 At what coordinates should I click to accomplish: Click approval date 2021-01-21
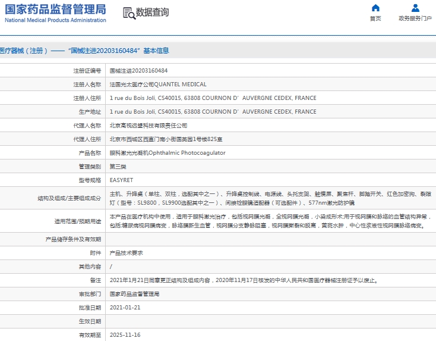(x=125, y=308)
